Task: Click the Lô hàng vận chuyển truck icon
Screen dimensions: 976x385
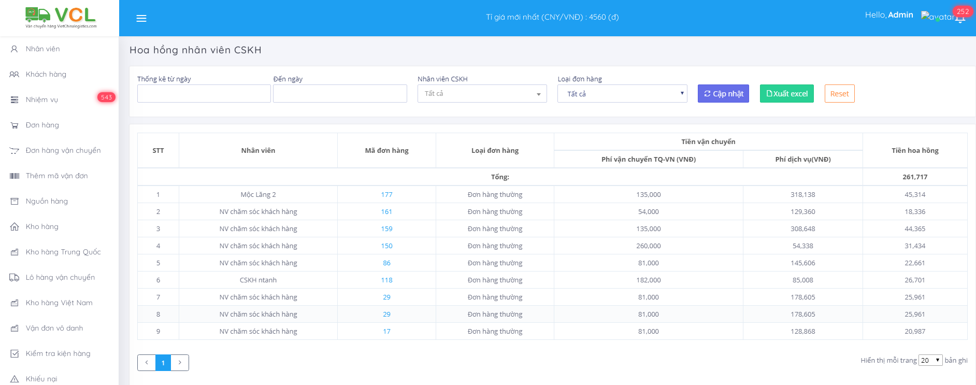Action: click(15, 278)
